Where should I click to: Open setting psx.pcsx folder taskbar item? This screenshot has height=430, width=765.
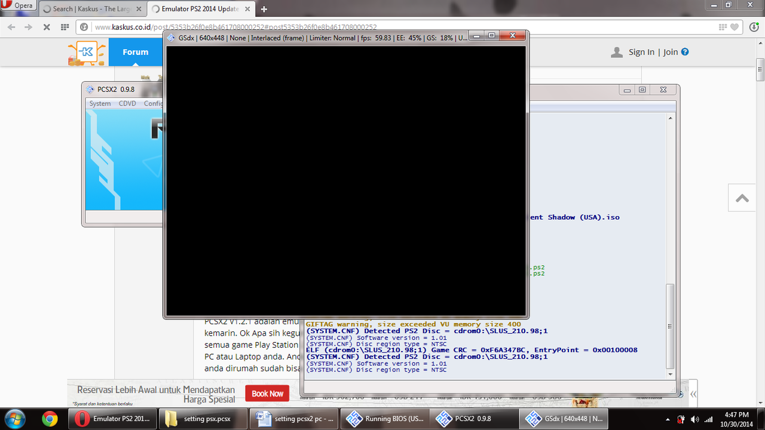point(204,419)
